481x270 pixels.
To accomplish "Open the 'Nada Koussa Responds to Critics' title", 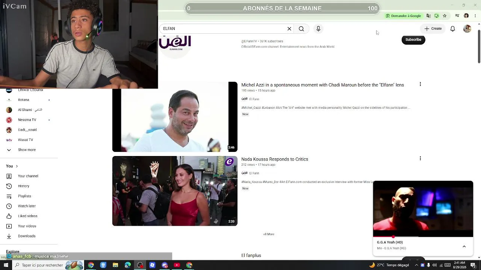I will [275, 159].
